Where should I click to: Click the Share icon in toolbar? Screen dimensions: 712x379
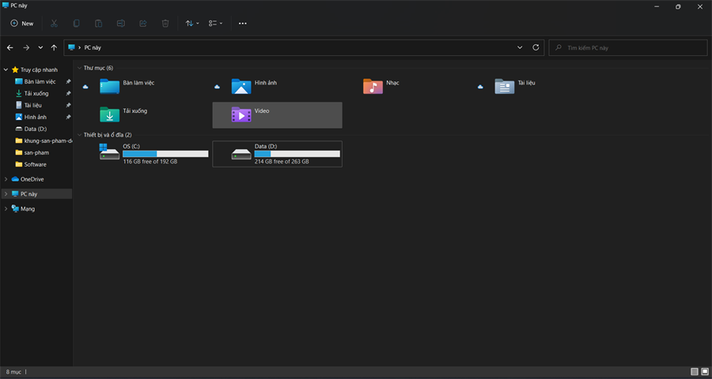(x=143, y=23)
